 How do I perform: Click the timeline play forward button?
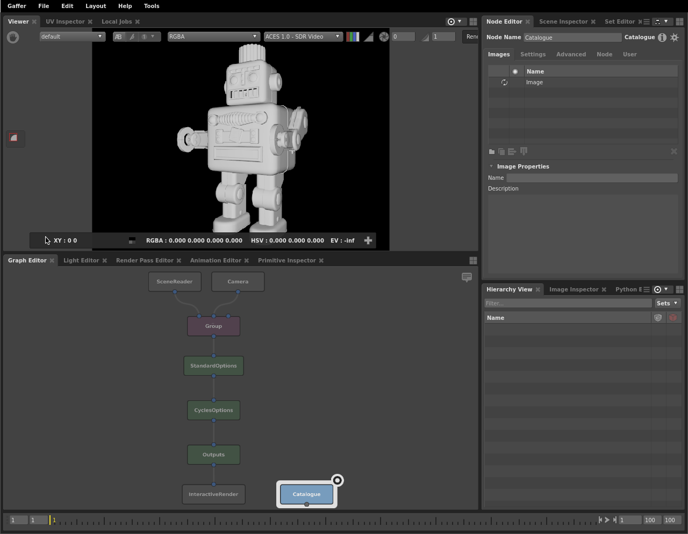(607, 520)
